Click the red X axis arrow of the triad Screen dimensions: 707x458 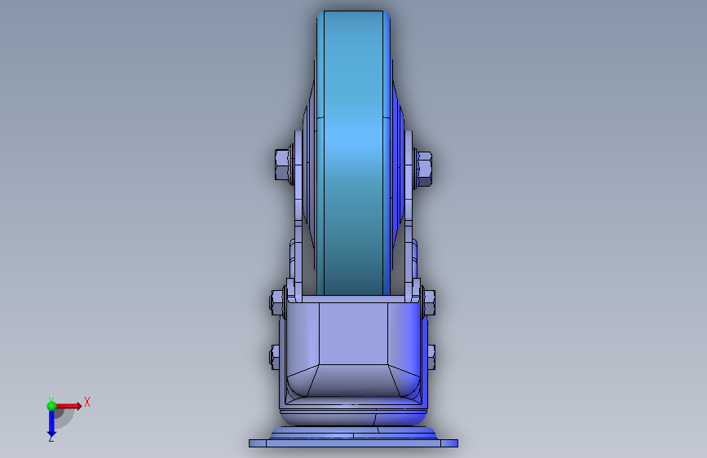pyautogui.click(x=68, y=406)
